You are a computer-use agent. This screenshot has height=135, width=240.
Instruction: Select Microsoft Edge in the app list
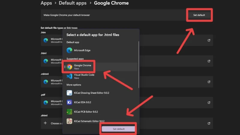100,50
